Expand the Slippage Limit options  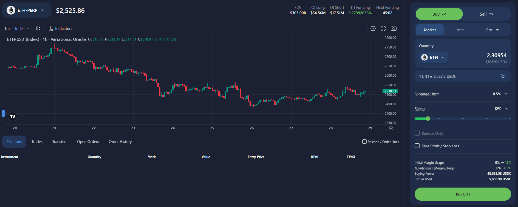(506, 94)
